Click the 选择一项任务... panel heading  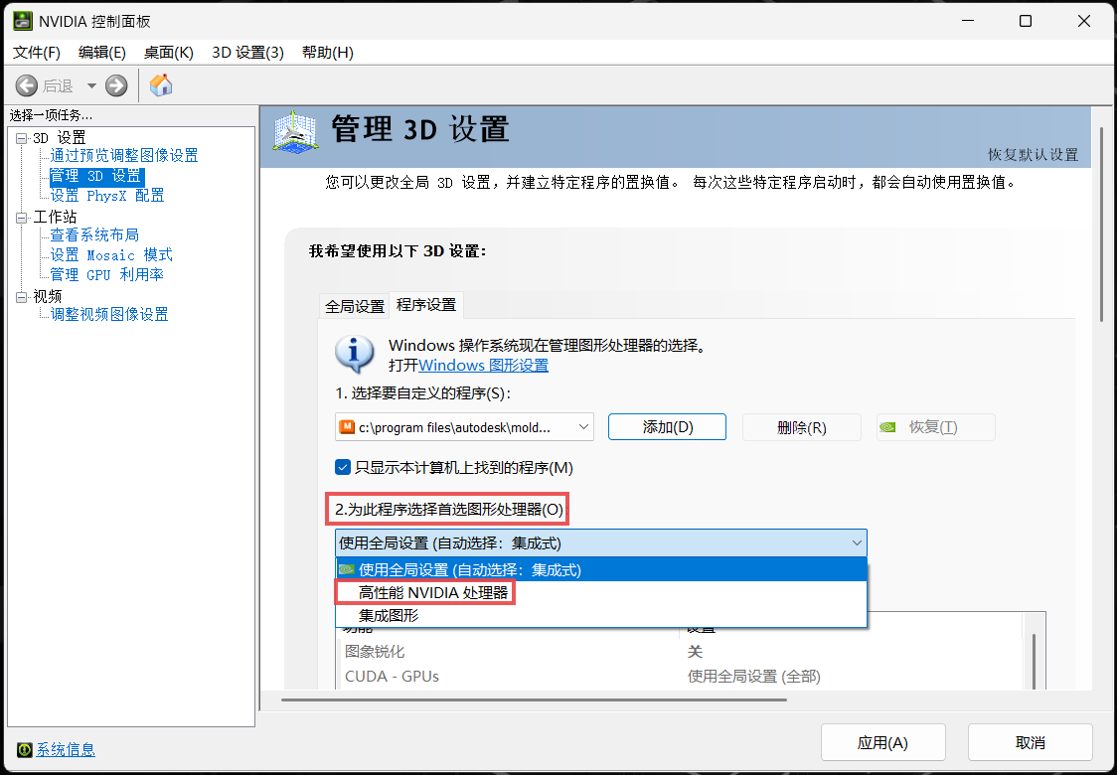pyautogui.click(x=51, y=115)
